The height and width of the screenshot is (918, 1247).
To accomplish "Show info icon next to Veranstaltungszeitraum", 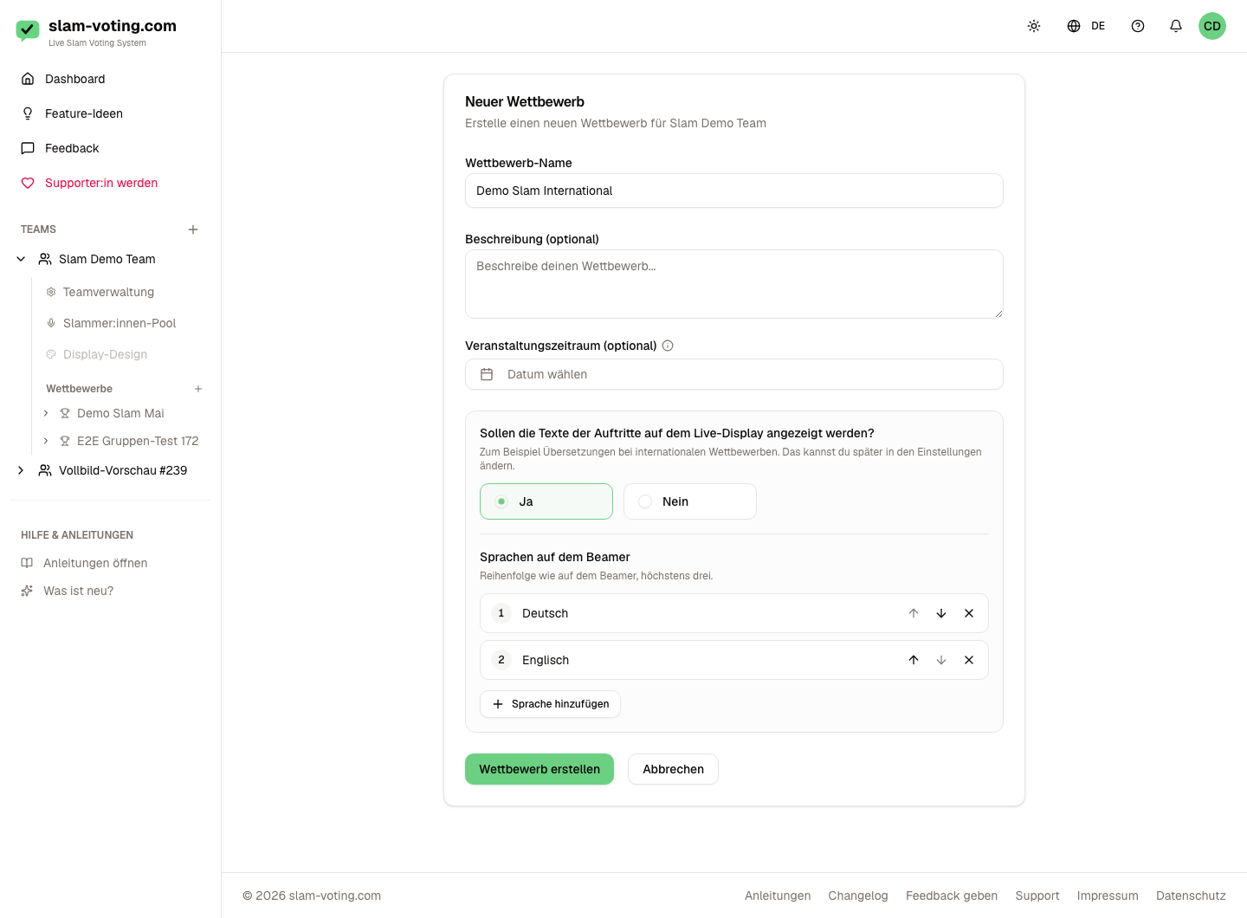I will point(668,346).
